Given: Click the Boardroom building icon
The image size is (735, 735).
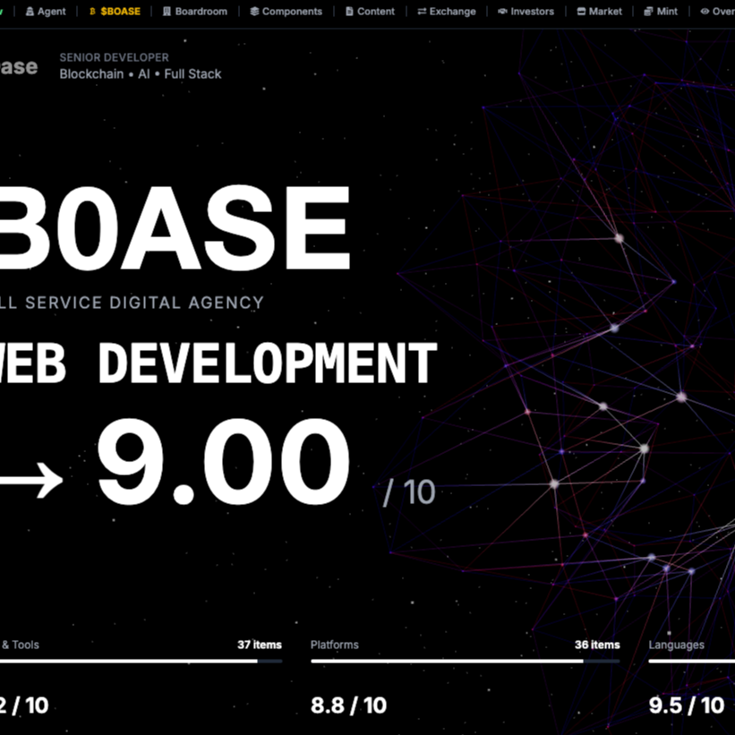Looking at the screenshot, I should (167, 12).
